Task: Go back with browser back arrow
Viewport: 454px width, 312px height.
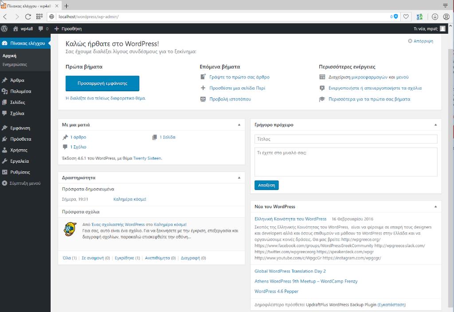Action: pos(5,17)
